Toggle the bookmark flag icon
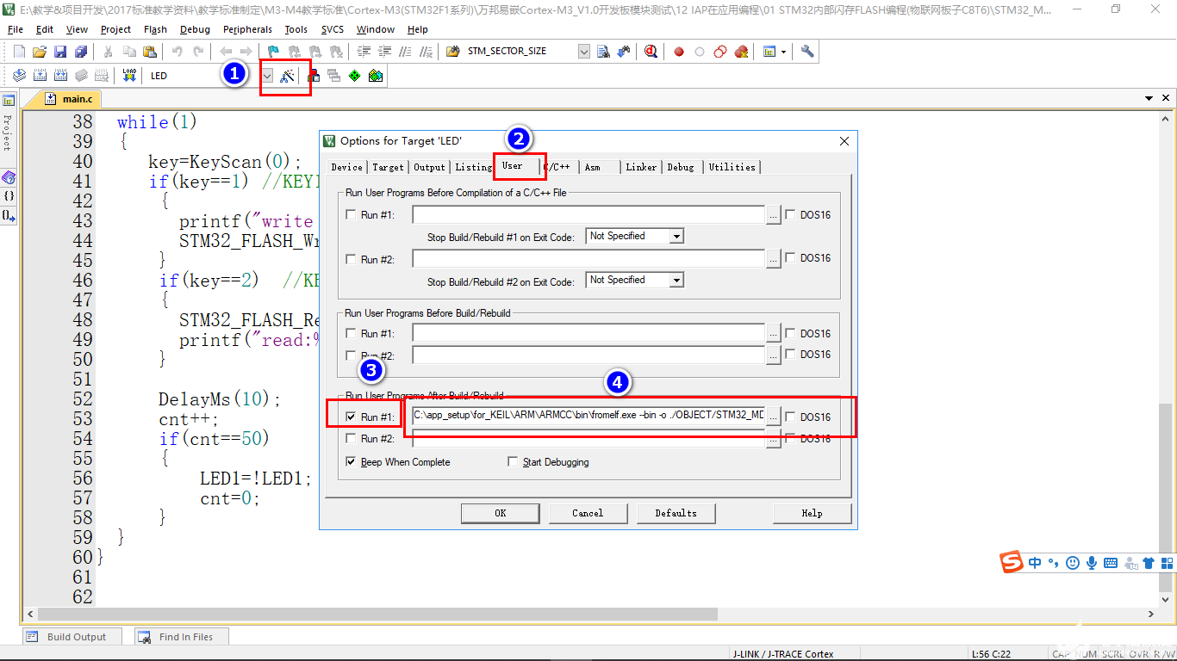Image resolution: width=1177 pixels, height=661 pixels. [x=273, y=52]
